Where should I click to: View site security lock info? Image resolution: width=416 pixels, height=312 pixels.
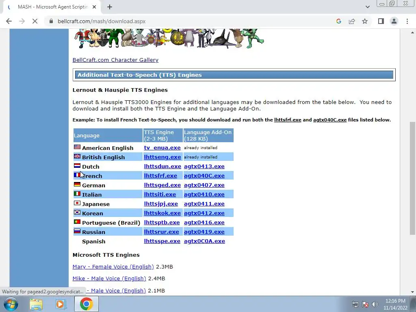coord(51,21)
